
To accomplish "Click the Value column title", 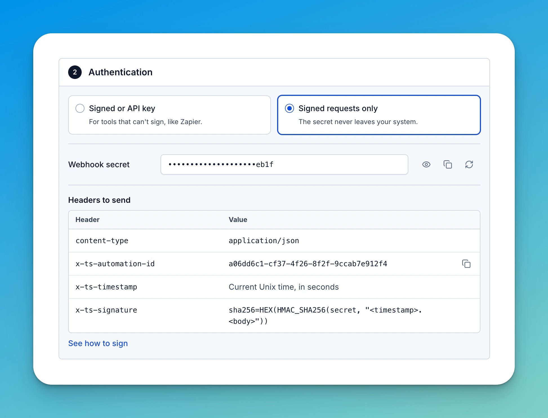I will (238, 220).
